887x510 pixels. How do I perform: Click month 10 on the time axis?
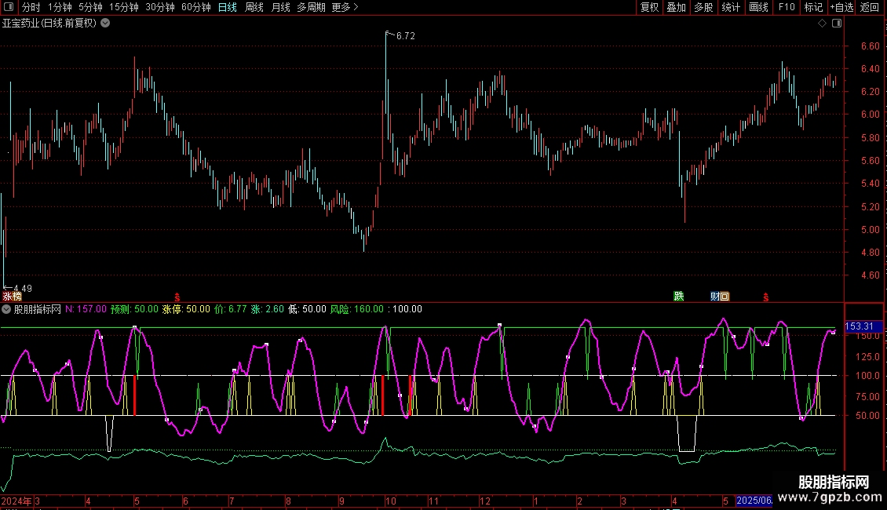(x=390, y=501)
